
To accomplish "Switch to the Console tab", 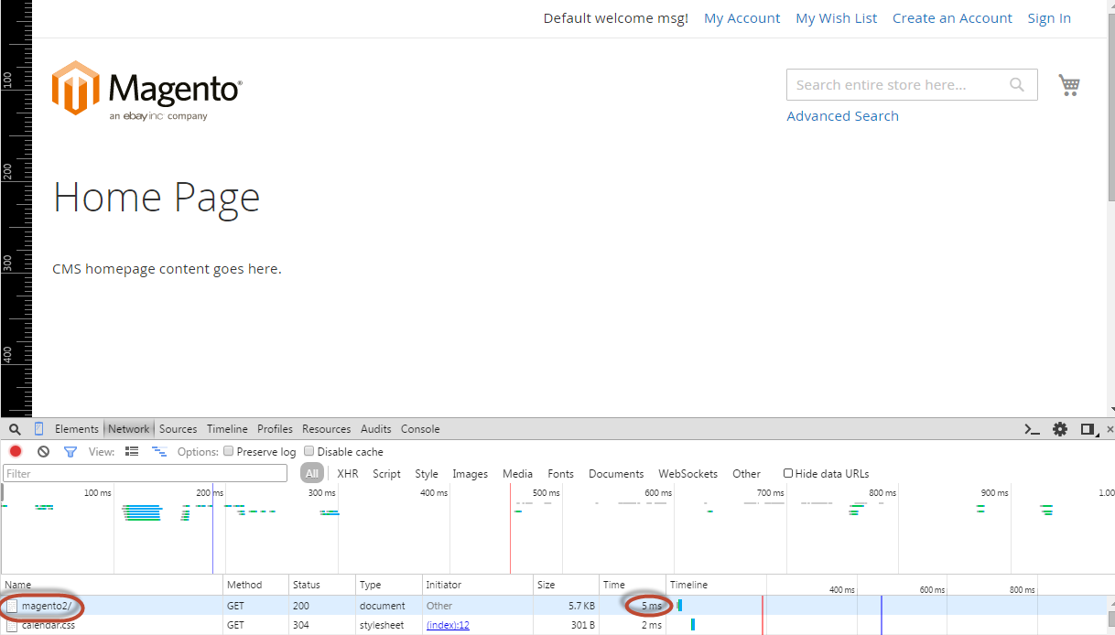I will tap(420, 429).
